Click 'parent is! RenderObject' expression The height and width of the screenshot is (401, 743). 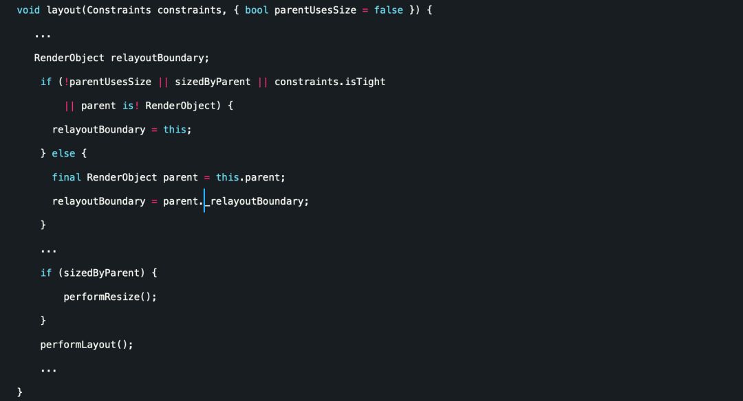pyautogui.click(x=149, y=106)
